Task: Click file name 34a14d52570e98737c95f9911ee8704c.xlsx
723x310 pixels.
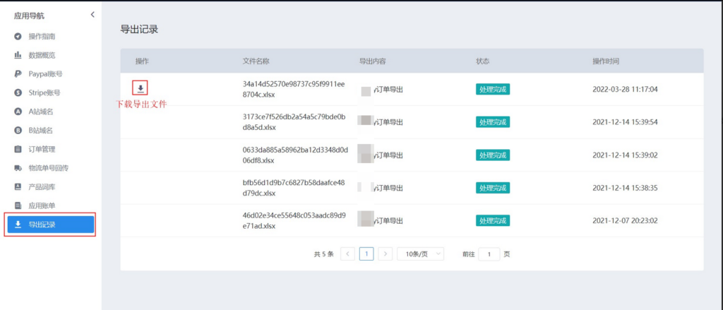Action: pyautogui.click(x=293, y=88)
